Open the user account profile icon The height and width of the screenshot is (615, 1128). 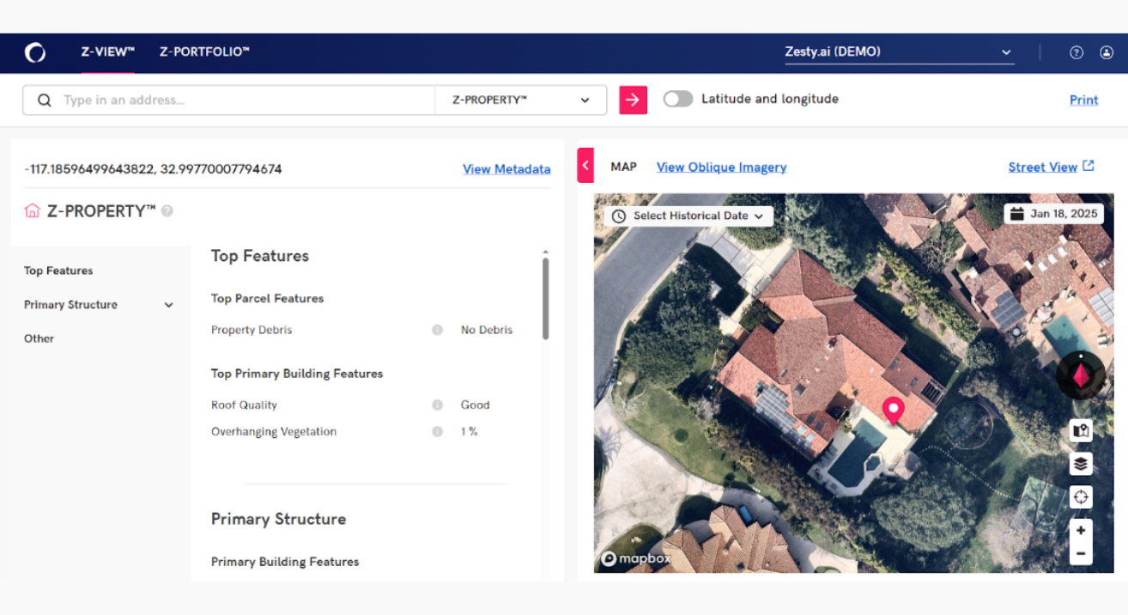pos(1107,52)
